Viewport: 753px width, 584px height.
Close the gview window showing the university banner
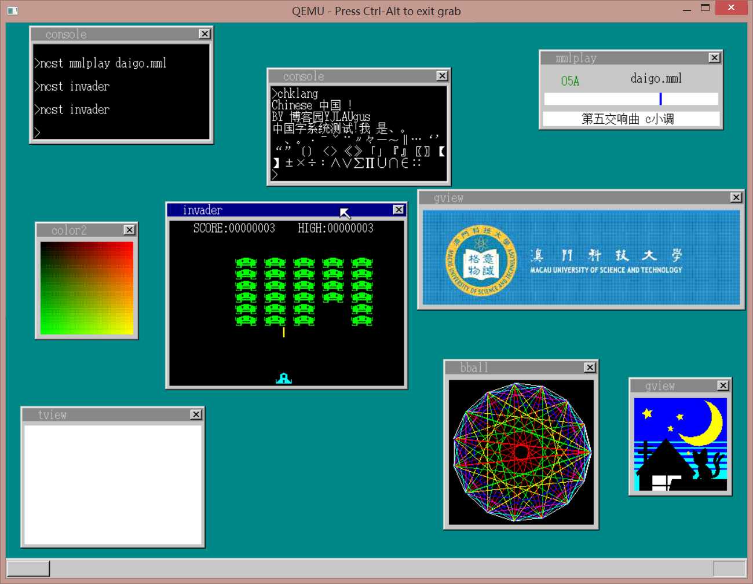tap(736, 197)
